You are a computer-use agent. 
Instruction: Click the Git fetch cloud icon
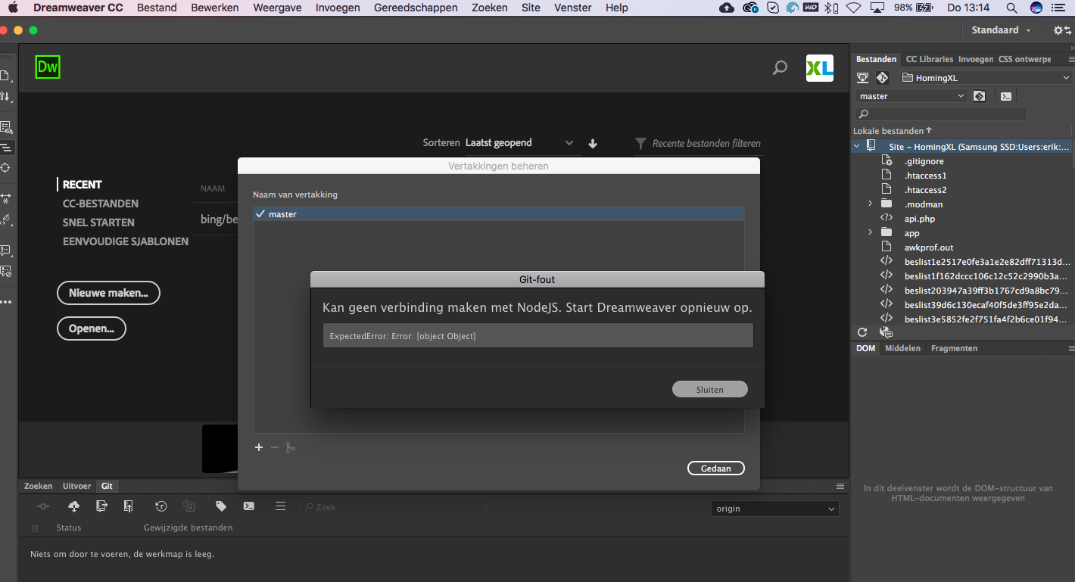click(x=73, y=506)
